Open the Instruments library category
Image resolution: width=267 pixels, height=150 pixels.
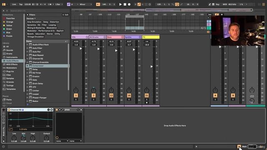[x=12, y=57]
